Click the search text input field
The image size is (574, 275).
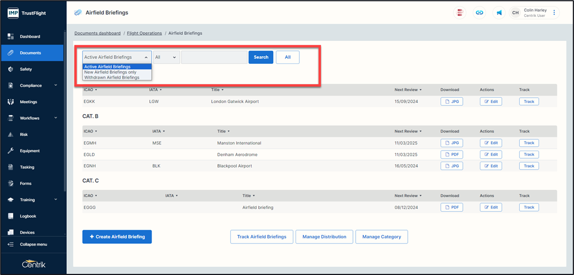coord(214,57)
